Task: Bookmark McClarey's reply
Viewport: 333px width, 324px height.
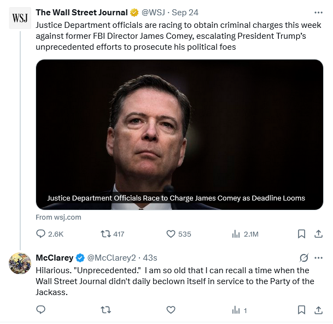Action: click(x=301, y=310)
